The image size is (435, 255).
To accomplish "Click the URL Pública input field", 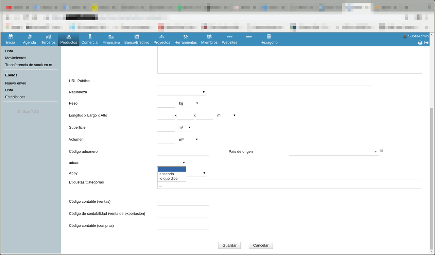I will pos(265,81).
